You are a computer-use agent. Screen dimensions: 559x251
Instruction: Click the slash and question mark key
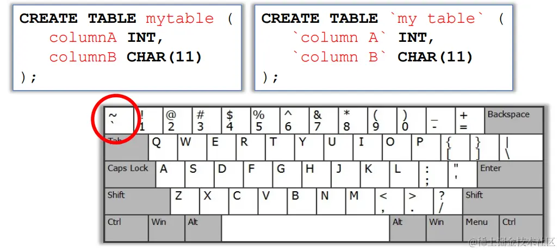tap(448, 201)
